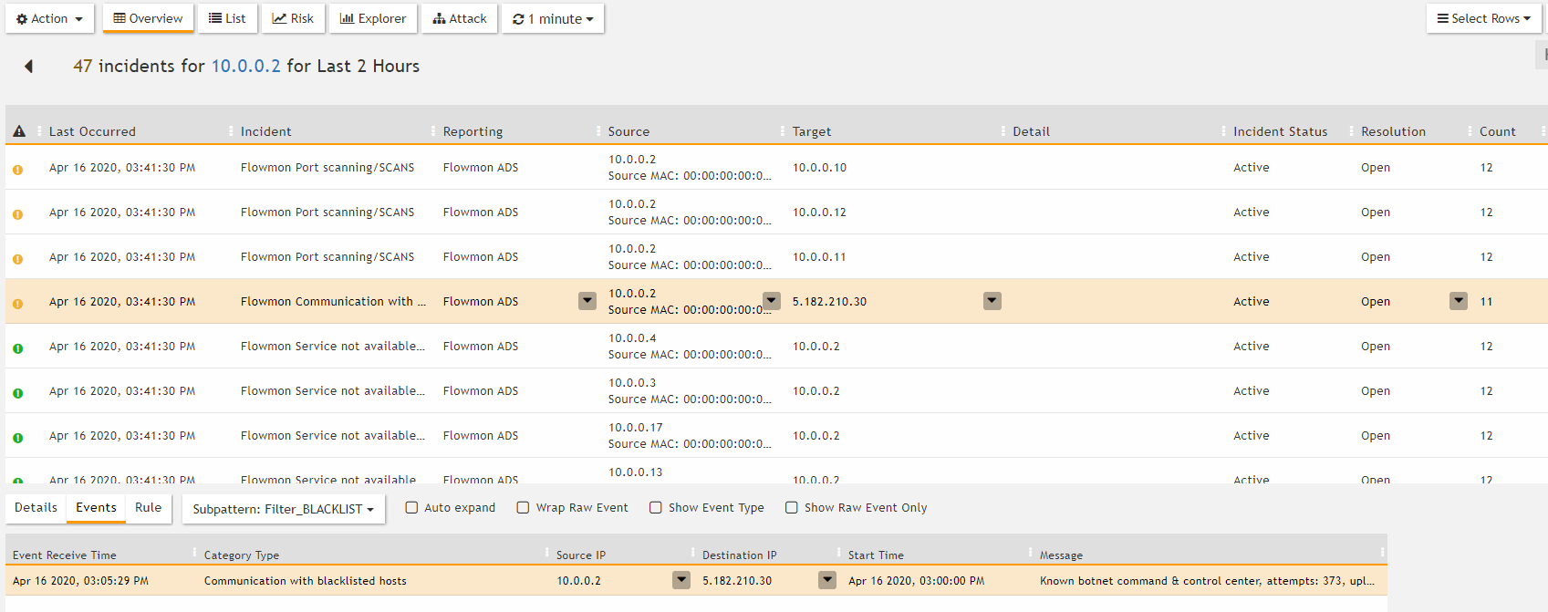Expand the 1 minute refresh dropdown
The image size is (1548, 612).
click(553, 18)
